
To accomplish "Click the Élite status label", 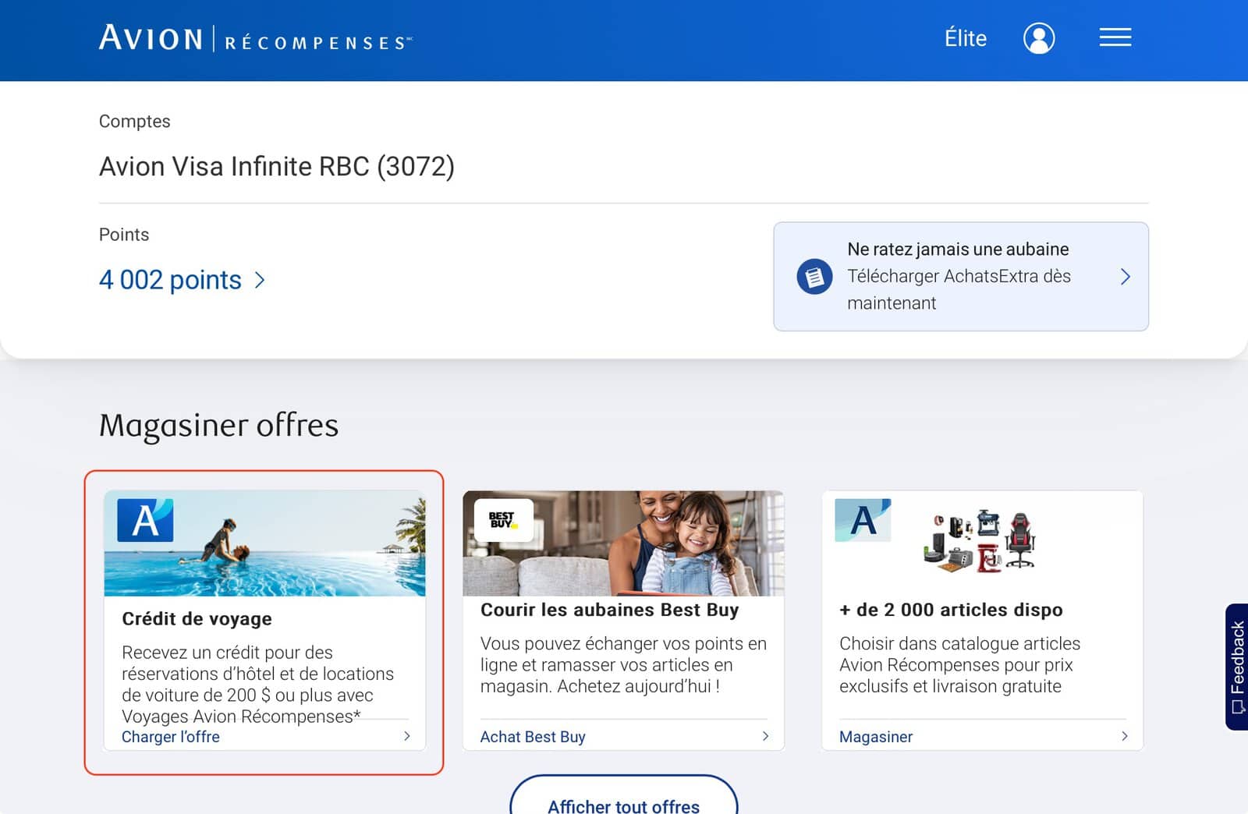I will point(966,38).
